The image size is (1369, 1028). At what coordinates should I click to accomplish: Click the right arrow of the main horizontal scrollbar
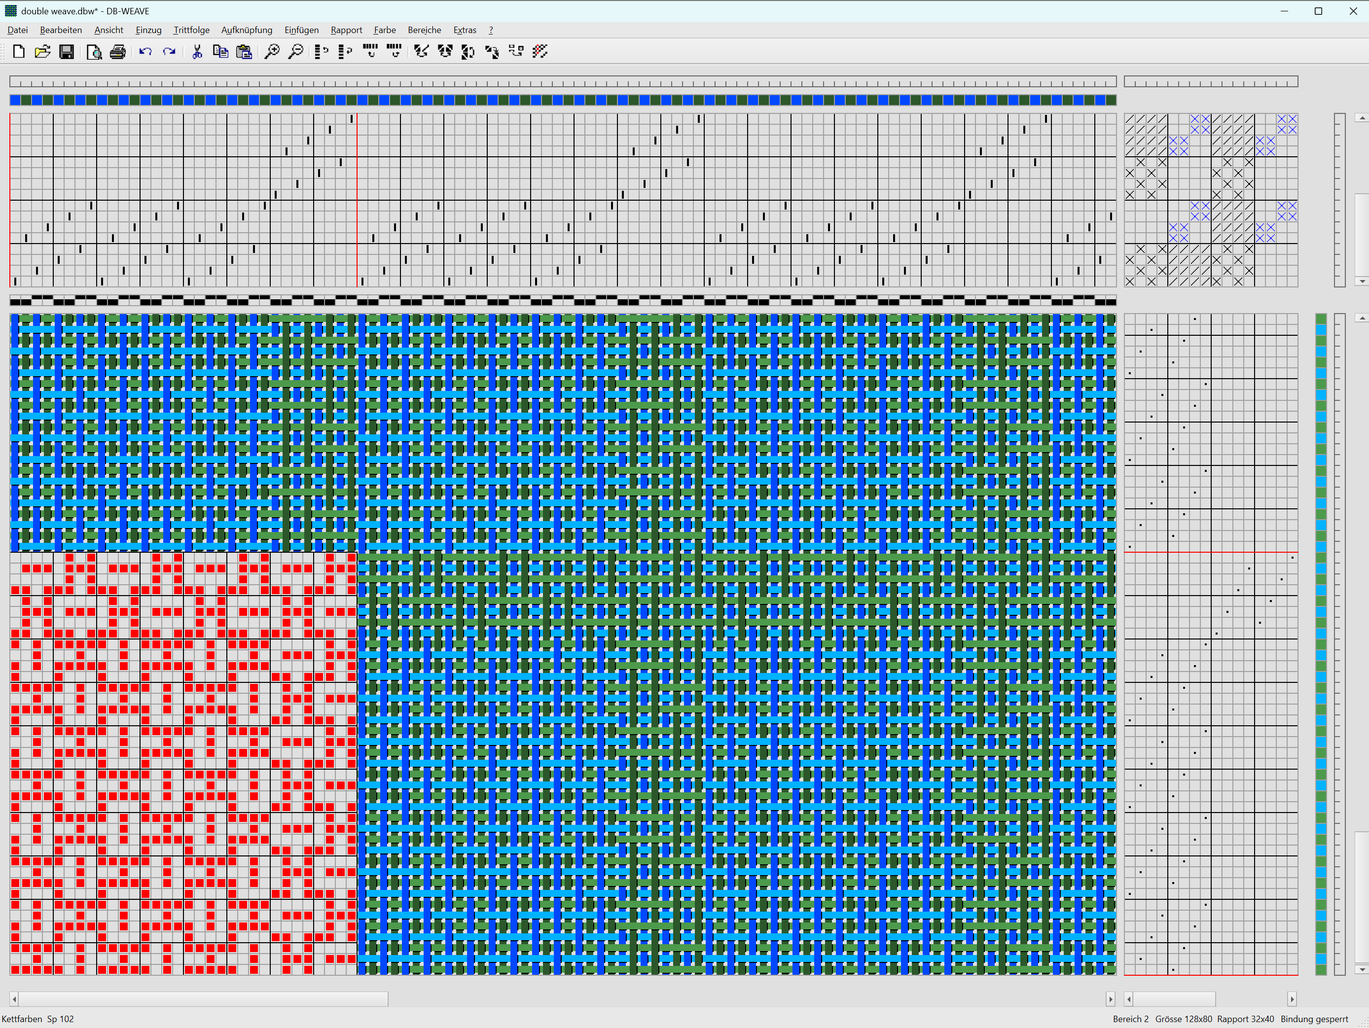coord(1111,999)
